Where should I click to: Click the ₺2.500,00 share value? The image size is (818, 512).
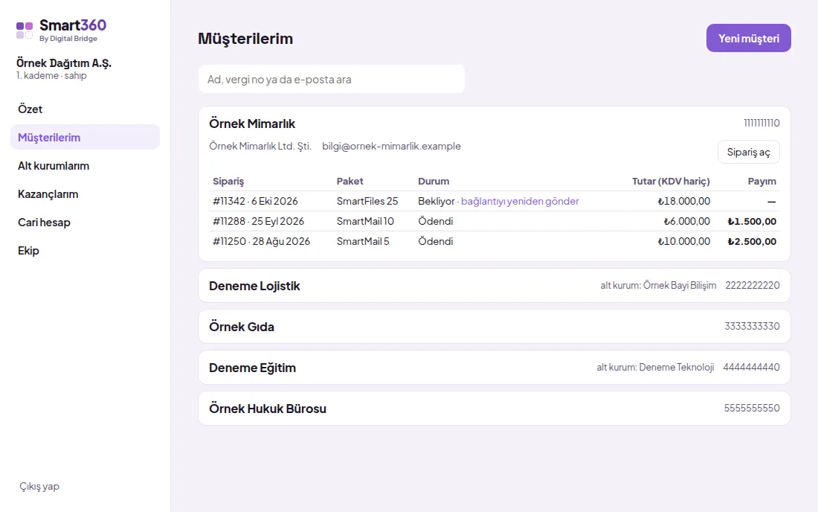[752, 241]
